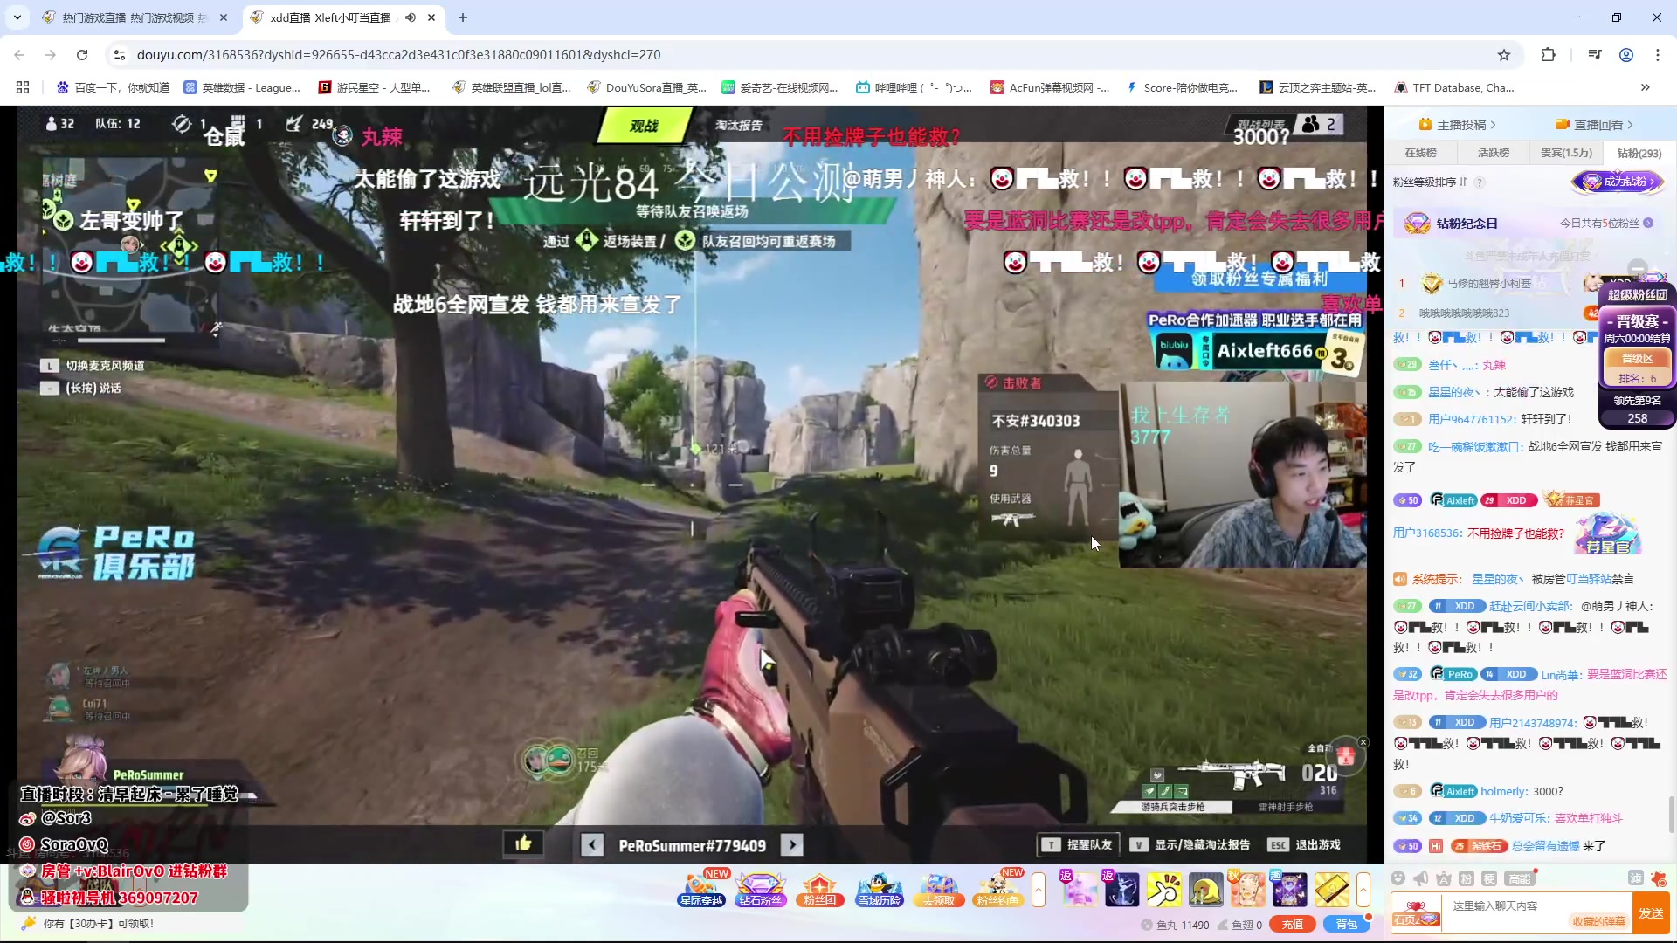This screenshot has height=943, width=1677.
Task: Click previous player arrow beside PeRoSummer#779409
Action: (592, 845)
